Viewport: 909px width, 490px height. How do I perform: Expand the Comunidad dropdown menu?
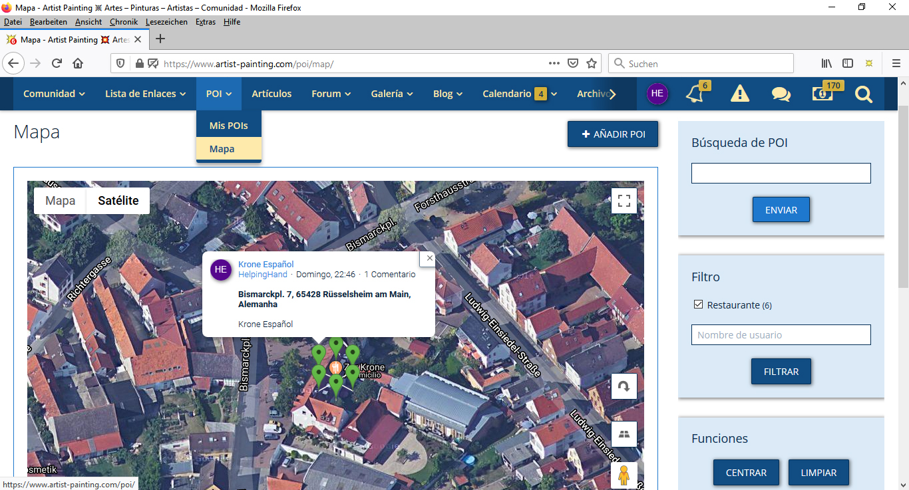tap(54, 94)
